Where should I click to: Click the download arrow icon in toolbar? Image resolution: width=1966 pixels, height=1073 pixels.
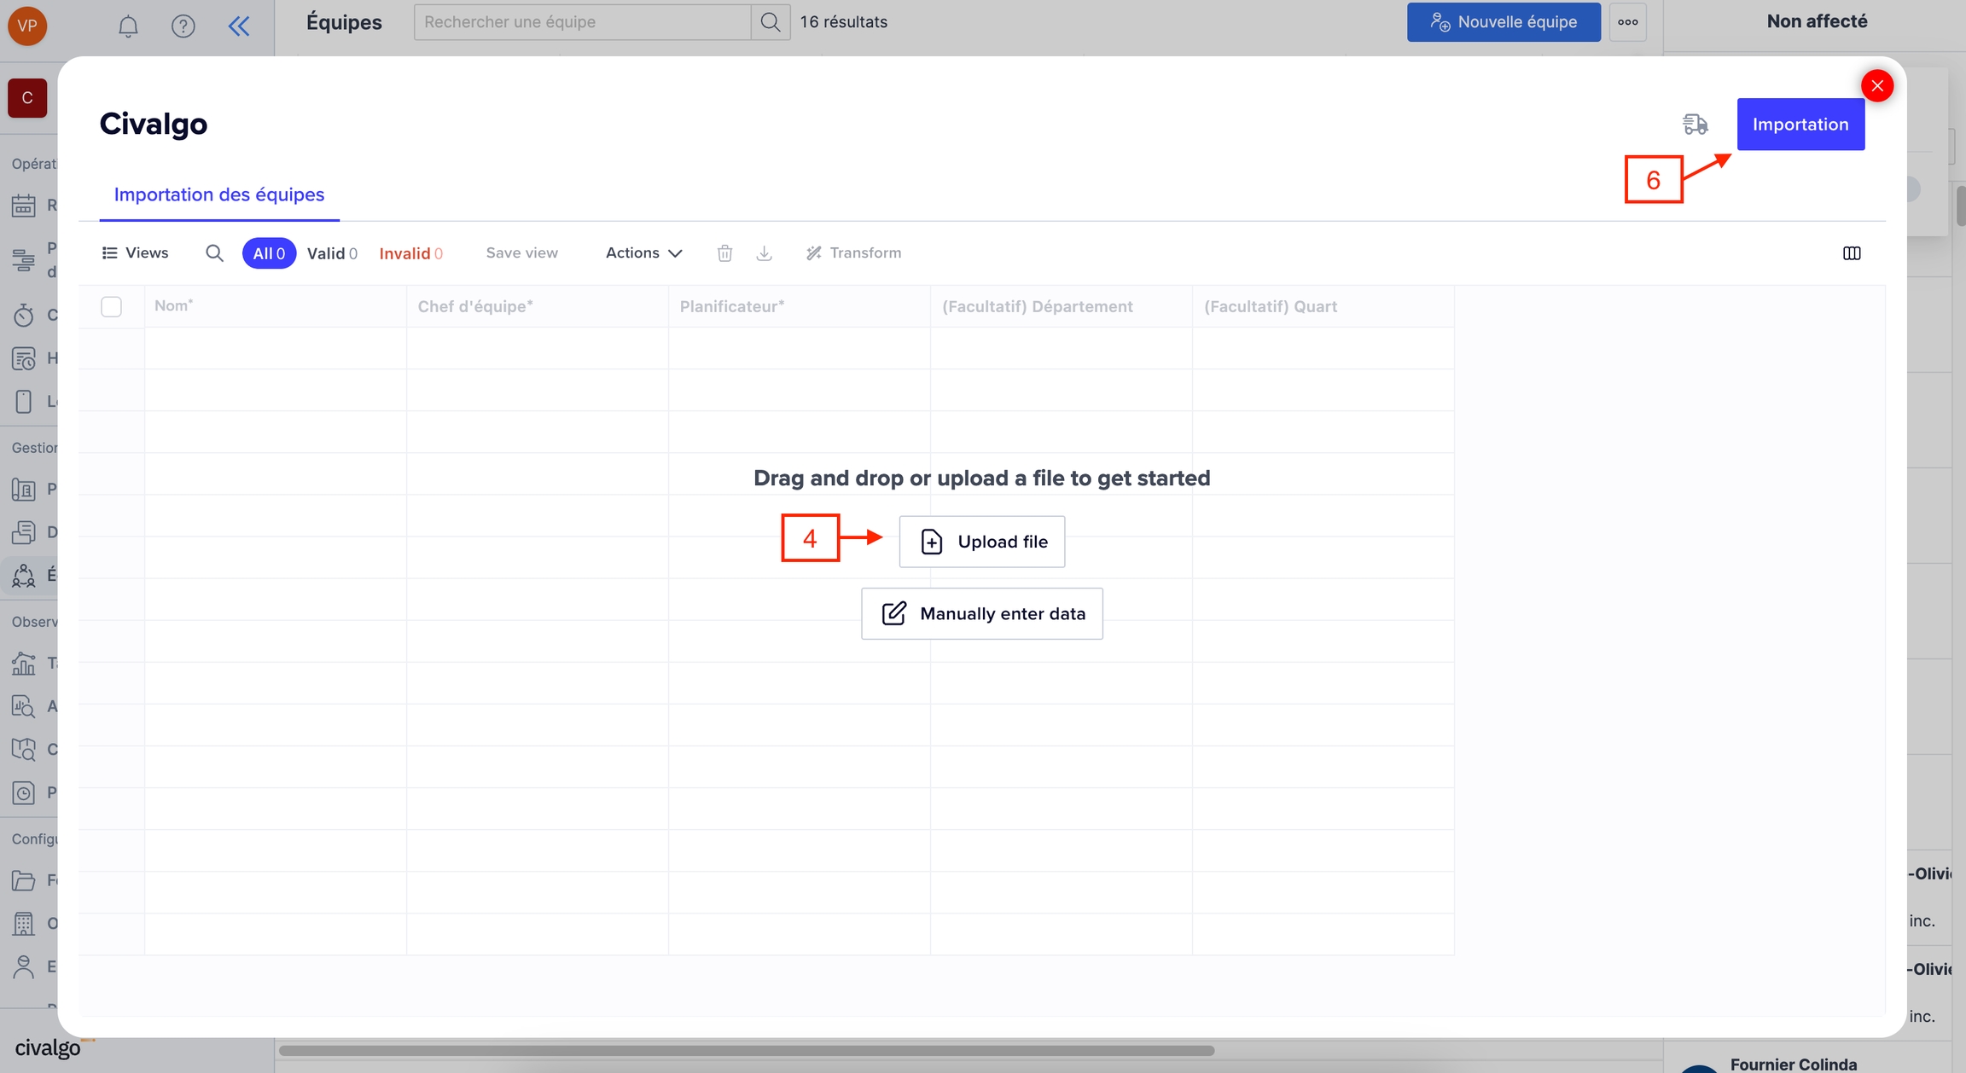(764, 253)
